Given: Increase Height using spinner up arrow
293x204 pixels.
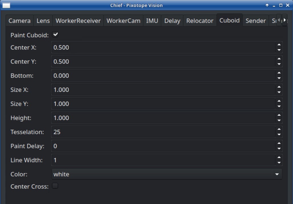Looking at the screenshot, I should [x=279, y=115].
